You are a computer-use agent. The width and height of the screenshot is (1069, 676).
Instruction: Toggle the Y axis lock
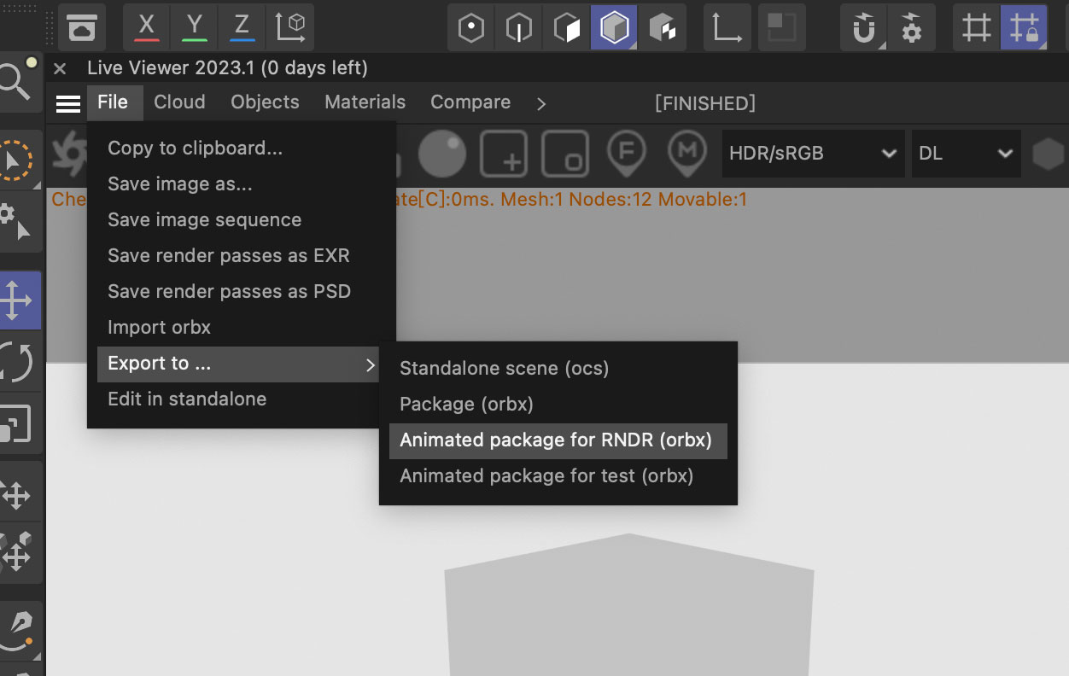(x=195, y=27)
